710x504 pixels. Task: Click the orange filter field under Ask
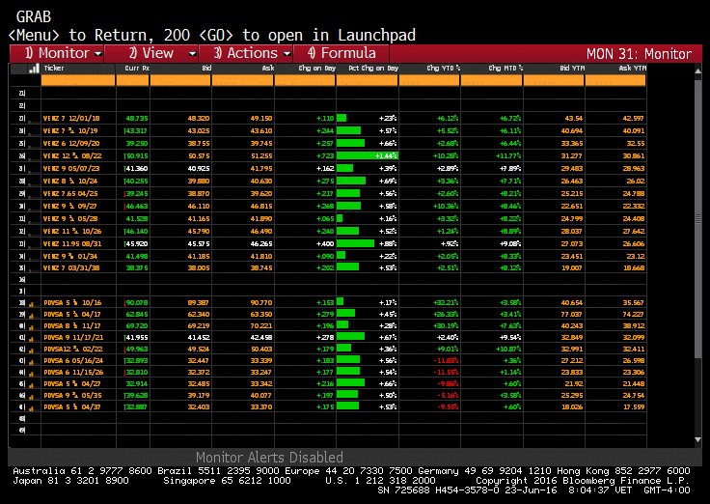point(243,80)
